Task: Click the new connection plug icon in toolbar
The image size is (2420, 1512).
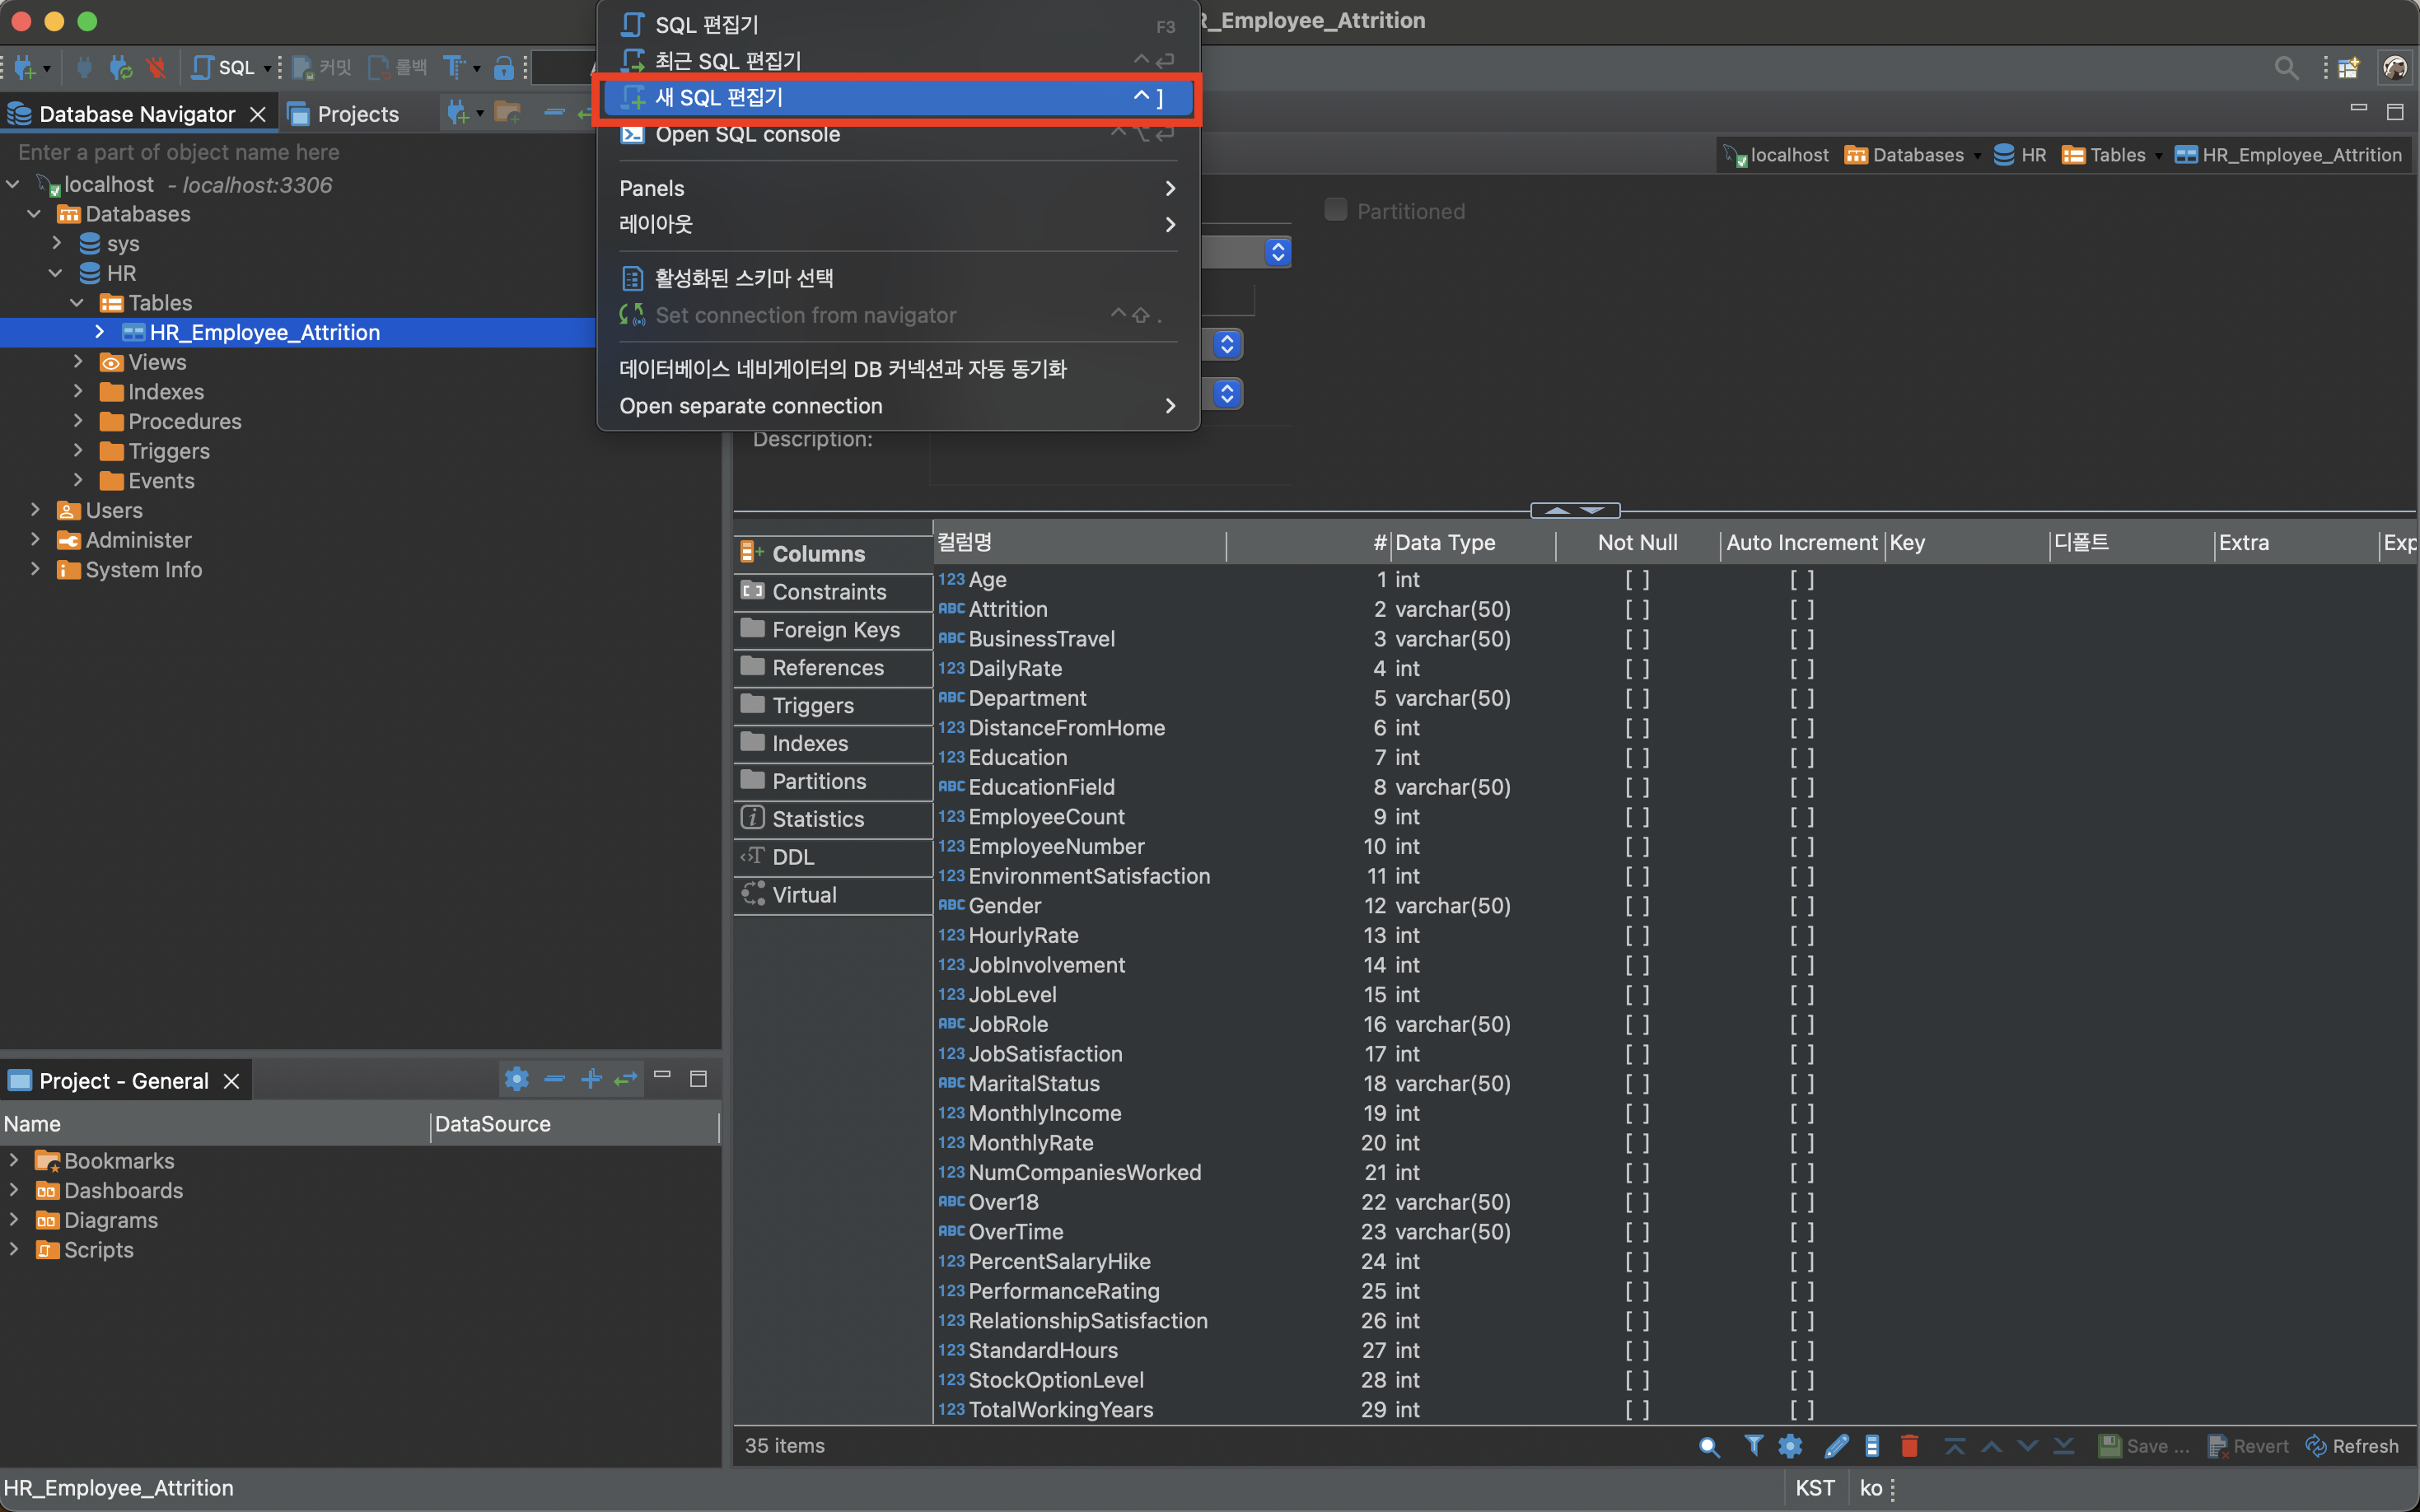Action: coord(24,68)
